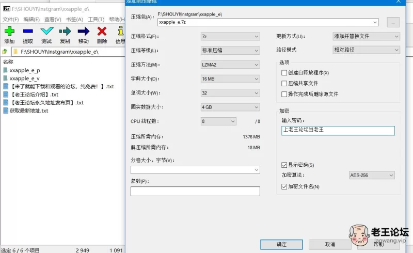The width and height of the screenshot is (413, 253).
Task: Click the 参数(P) input field
Action: tap(195, 191)
